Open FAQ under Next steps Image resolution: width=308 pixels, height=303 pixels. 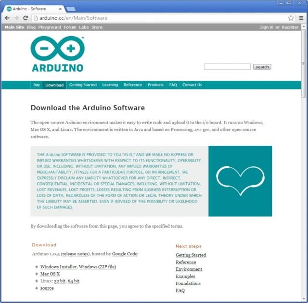tap(180, 290)
